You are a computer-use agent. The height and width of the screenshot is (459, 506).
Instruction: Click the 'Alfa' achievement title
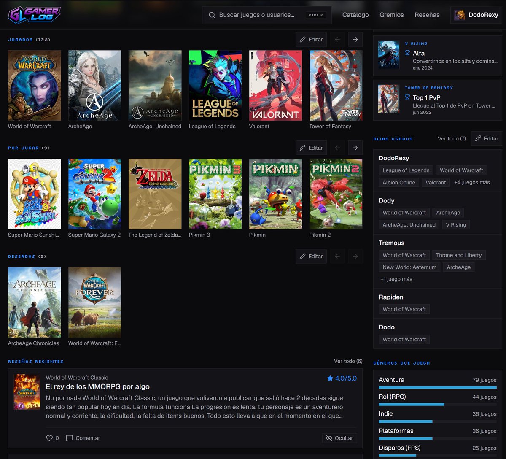(419, 53)
